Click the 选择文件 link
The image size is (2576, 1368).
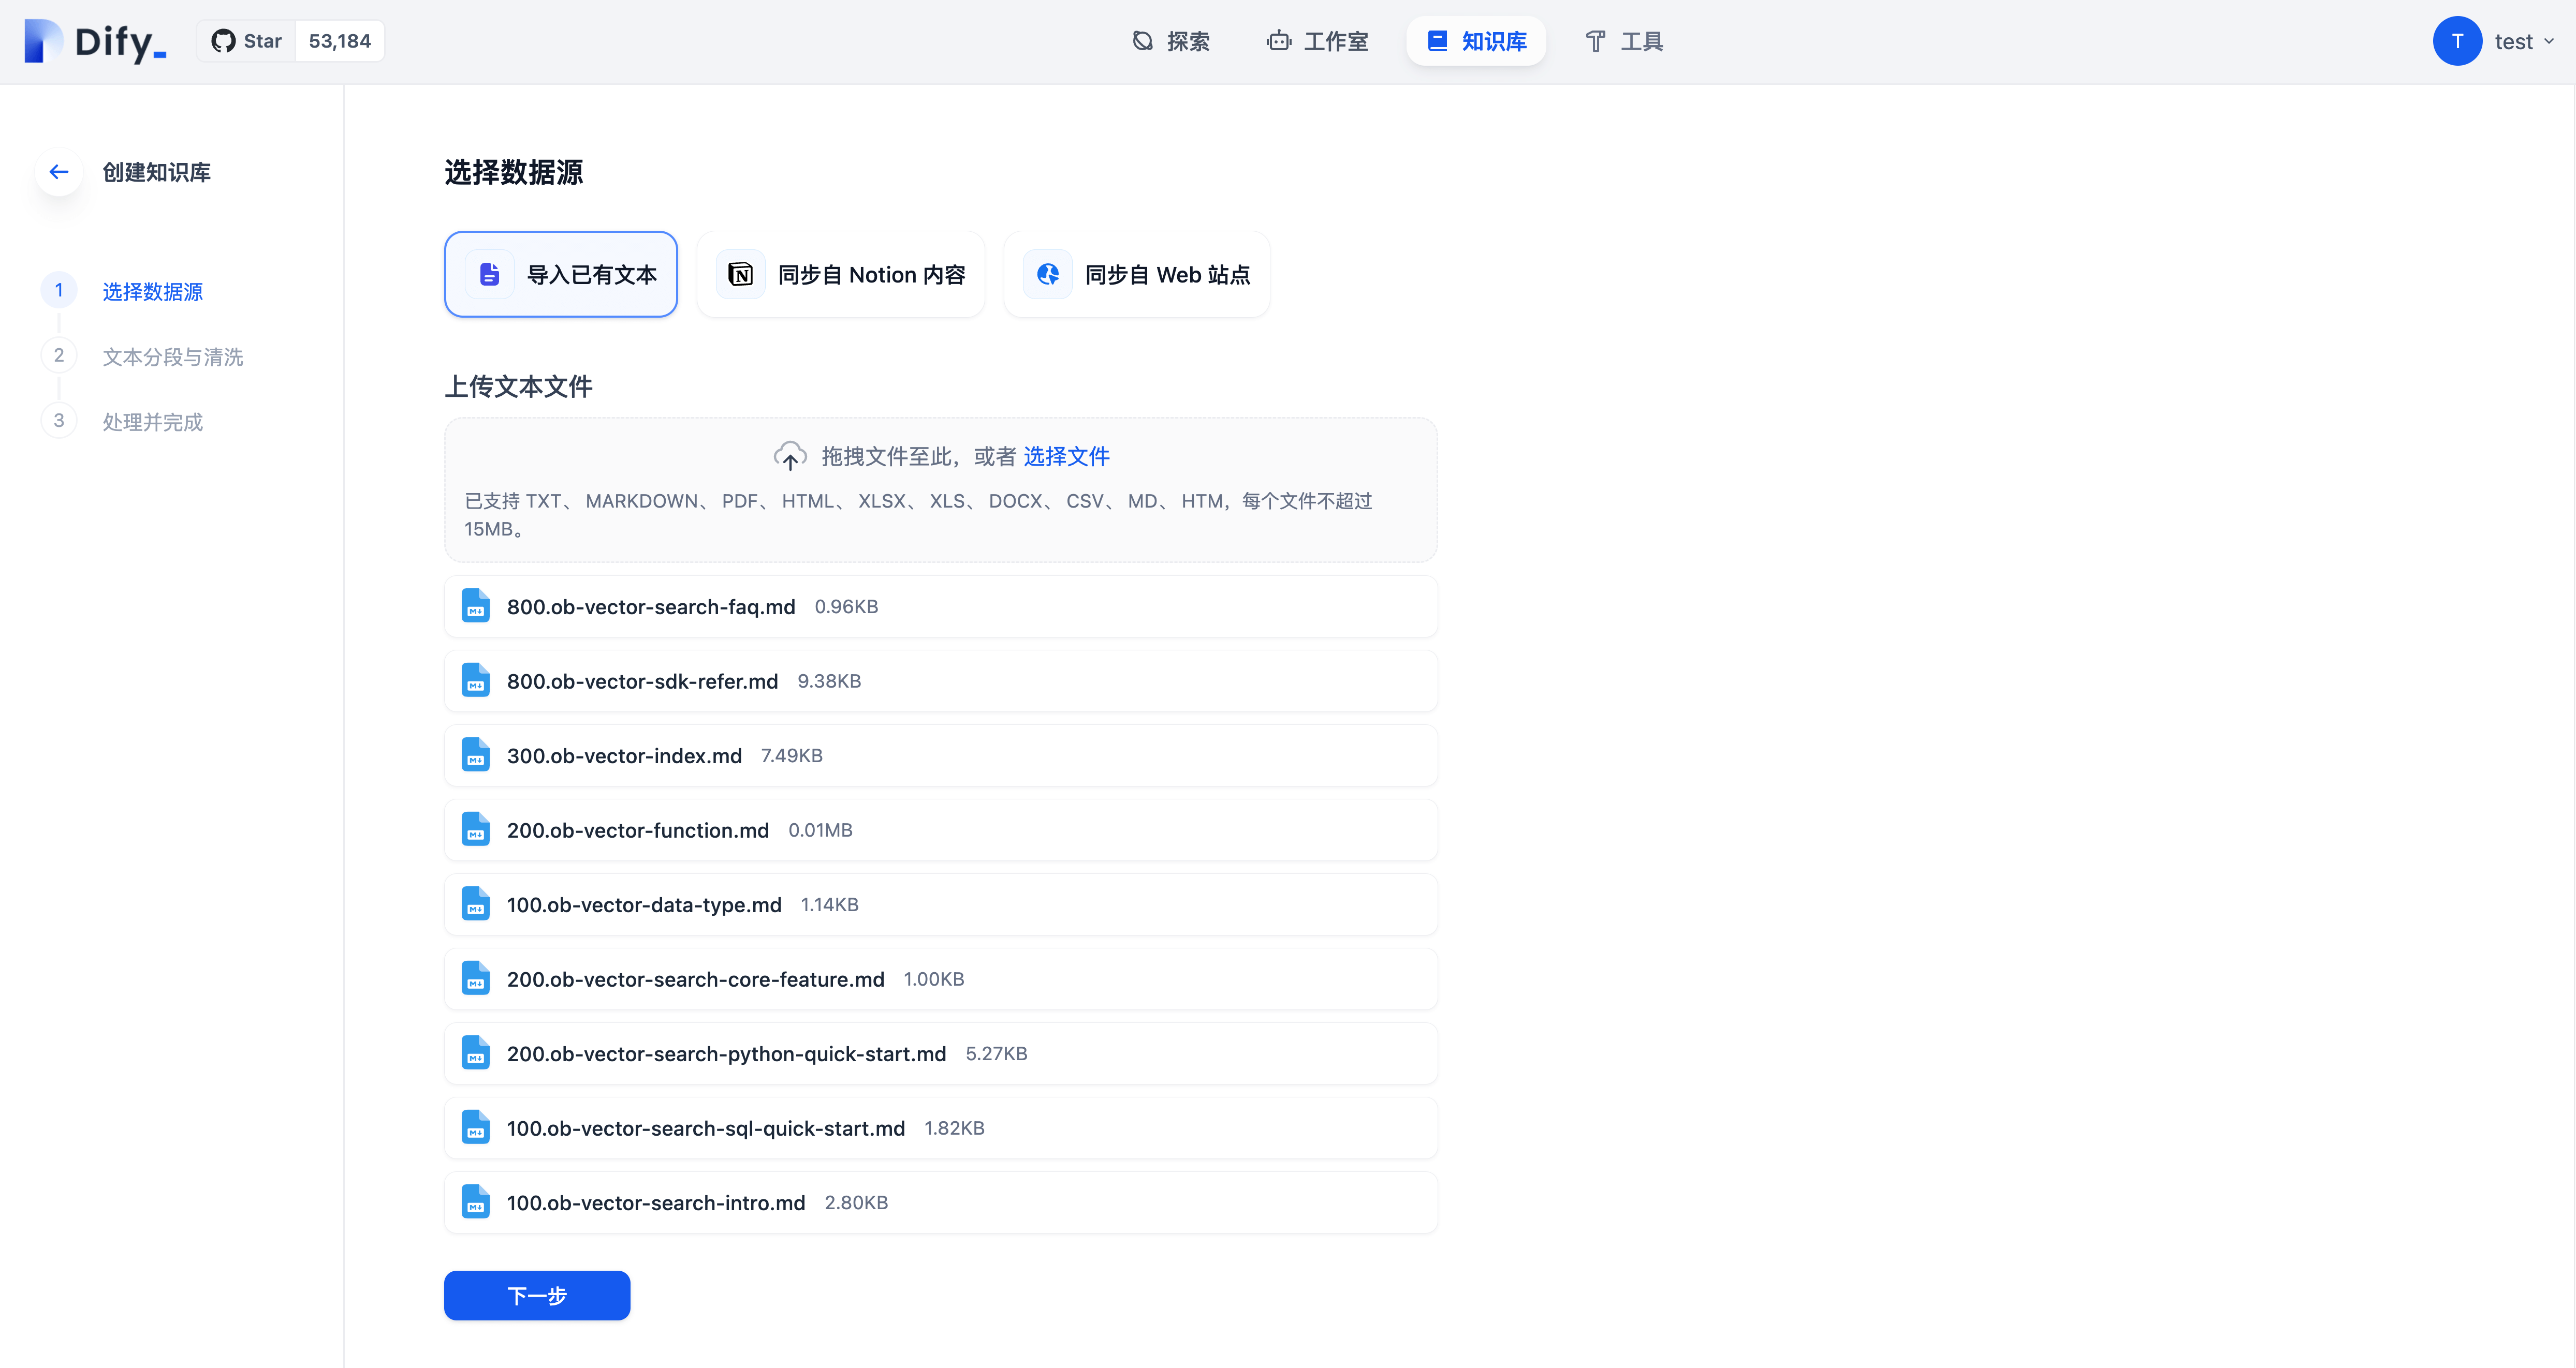(x=1066, y=457)
